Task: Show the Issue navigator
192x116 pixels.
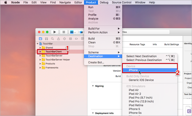Action: pos(58,39)
